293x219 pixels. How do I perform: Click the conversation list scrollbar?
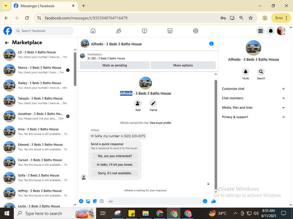coord(75,69)
